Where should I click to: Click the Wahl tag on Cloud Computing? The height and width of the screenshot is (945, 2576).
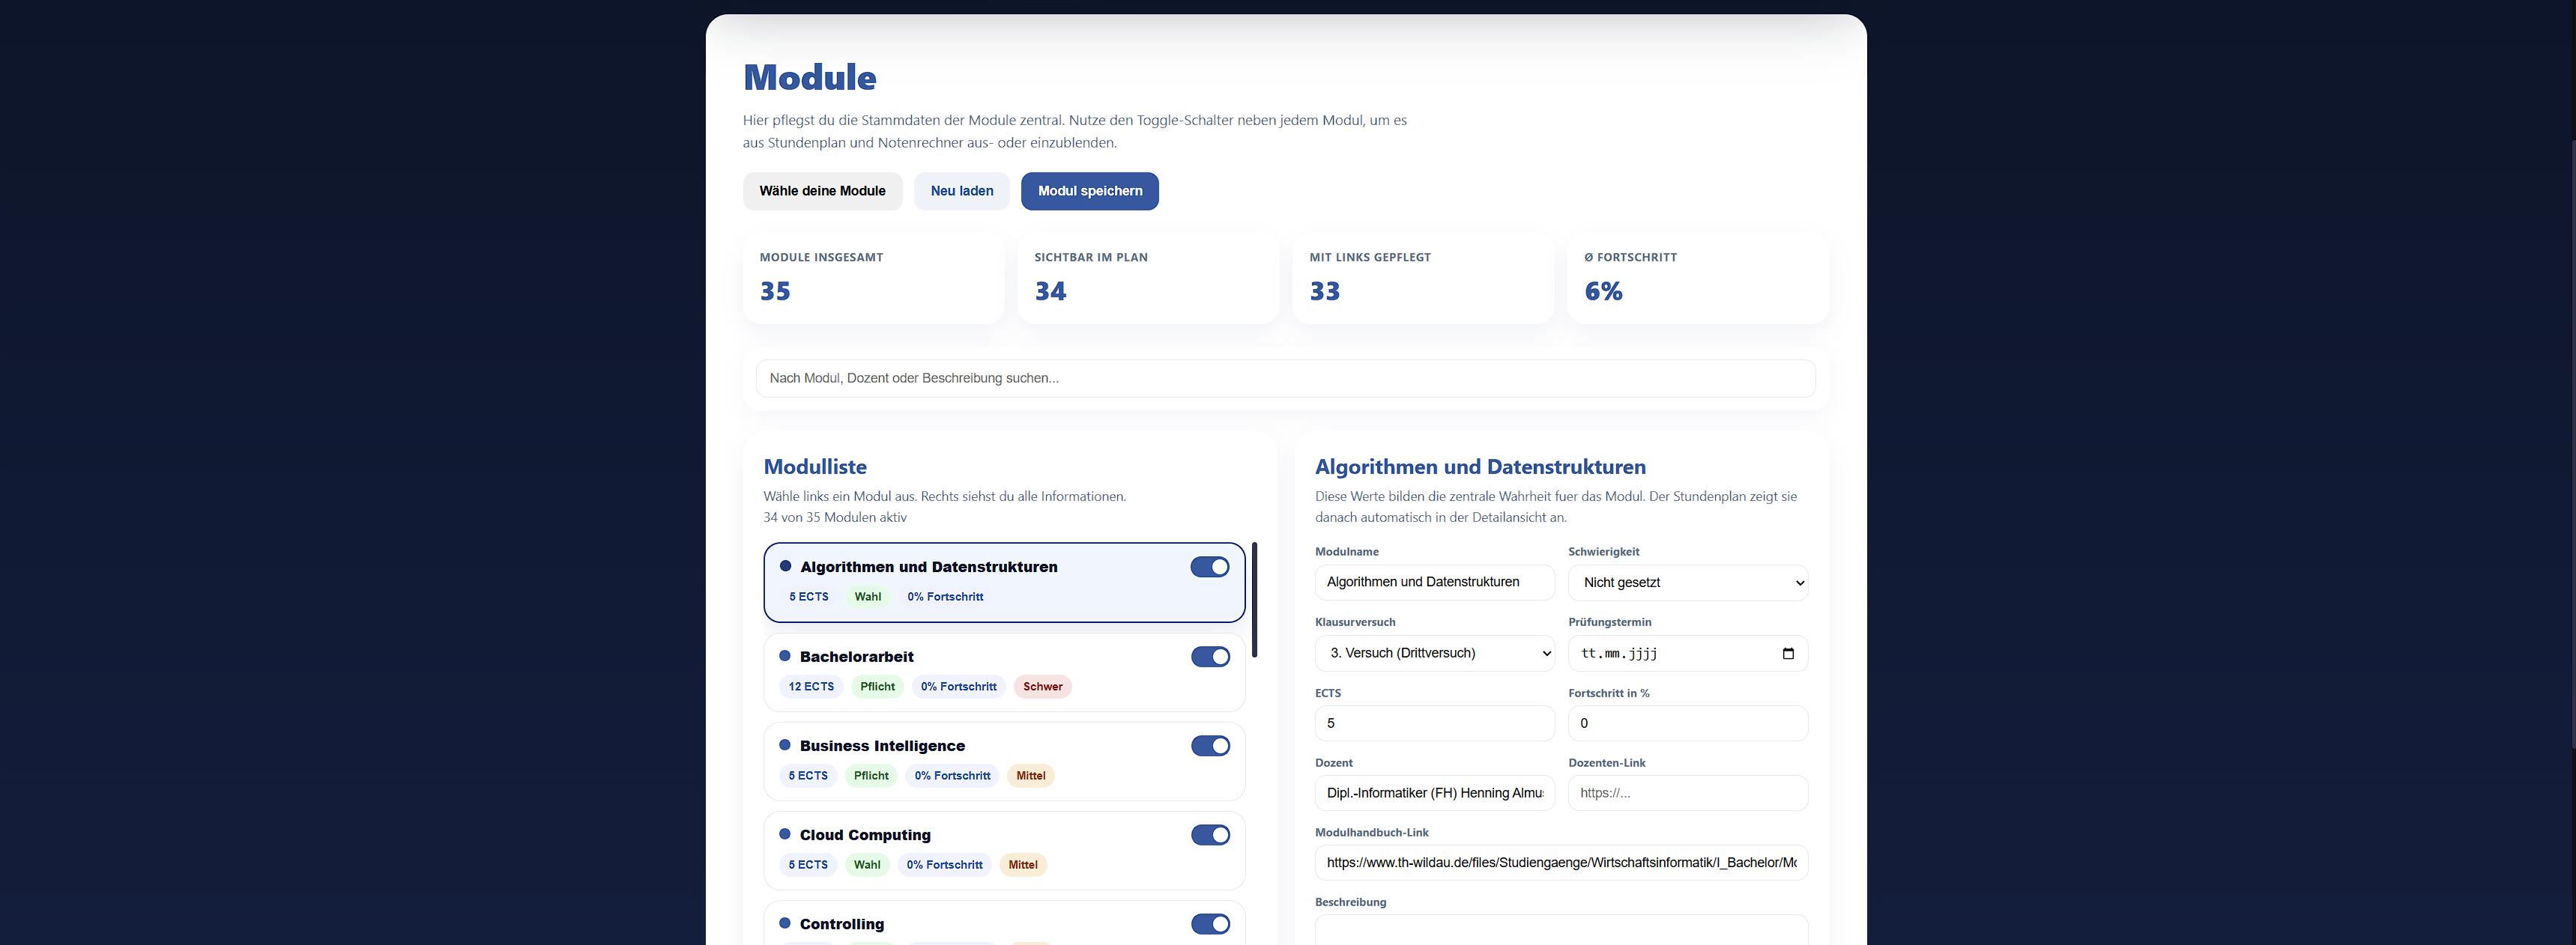point(867,865)
